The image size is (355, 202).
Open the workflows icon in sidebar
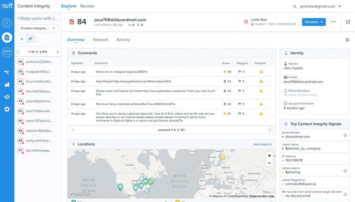pos(7,72)
